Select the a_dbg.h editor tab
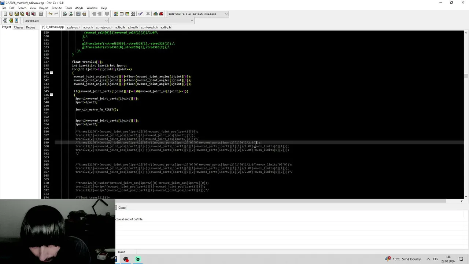Viewport: 469px width, 264px height. pyautogui.click(x=165, y=27)
